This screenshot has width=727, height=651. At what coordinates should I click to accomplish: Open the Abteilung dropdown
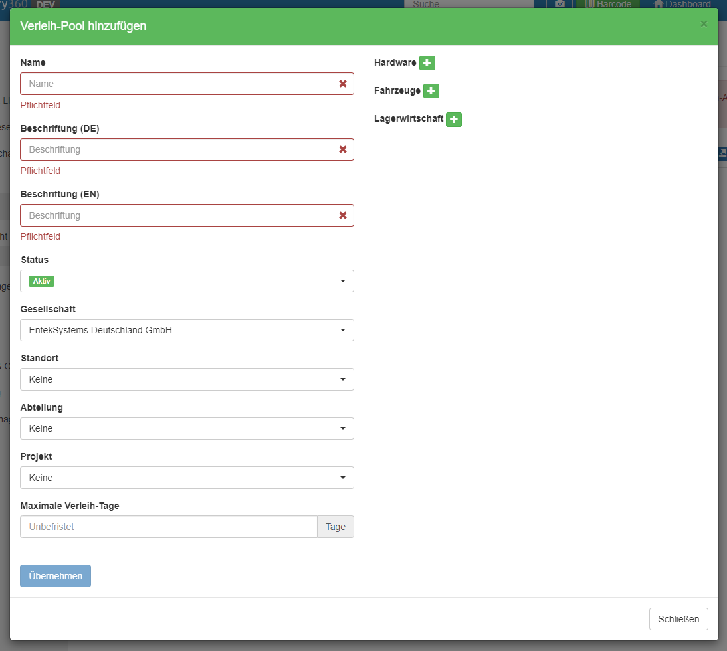click(x=187, y=428)
